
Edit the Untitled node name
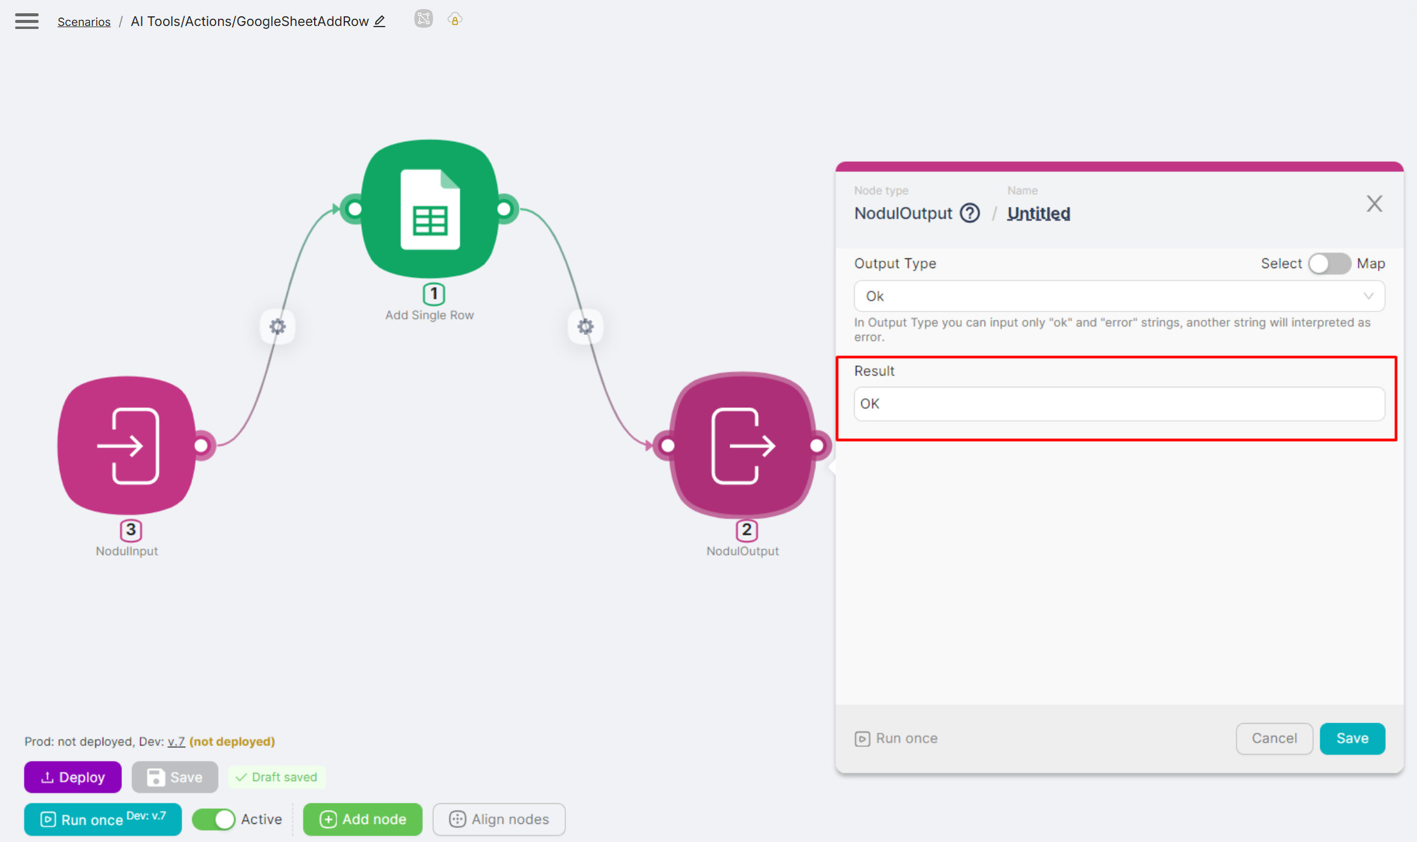[1038, 214]
